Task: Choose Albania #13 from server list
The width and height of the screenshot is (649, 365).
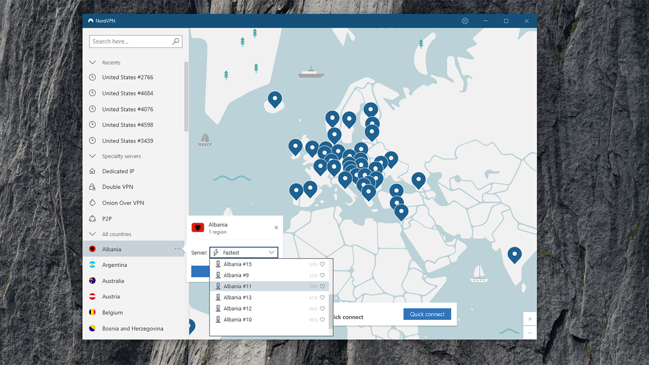Action: coord(269,298)
